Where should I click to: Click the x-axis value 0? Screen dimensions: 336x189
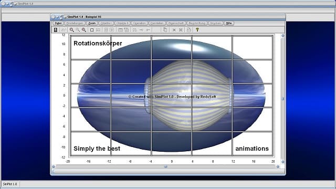point(172,162)
